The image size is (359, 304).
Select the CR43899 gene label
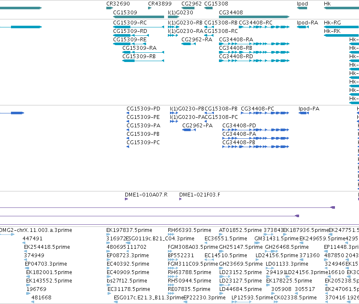159,4
